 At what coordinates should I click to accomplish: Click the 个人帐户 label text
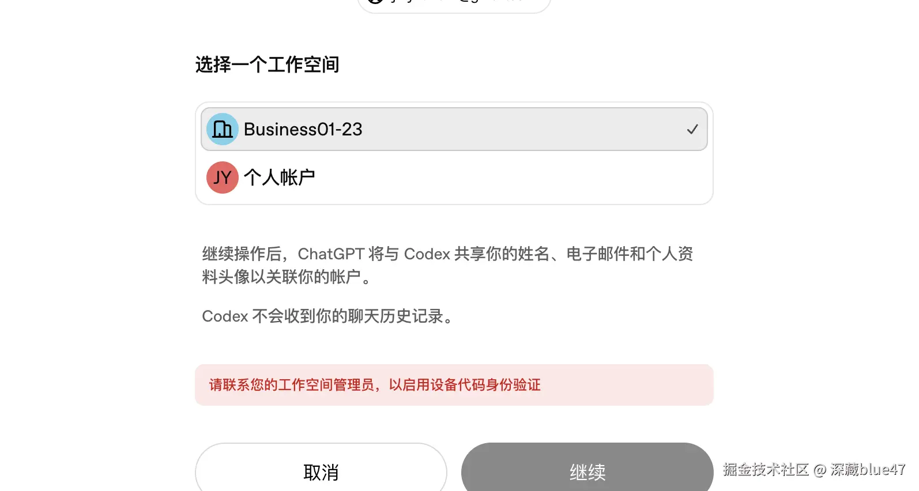279,177
